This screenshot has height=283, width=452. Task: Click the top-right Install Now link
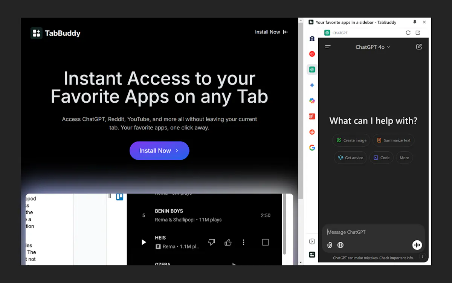(271, 32)
